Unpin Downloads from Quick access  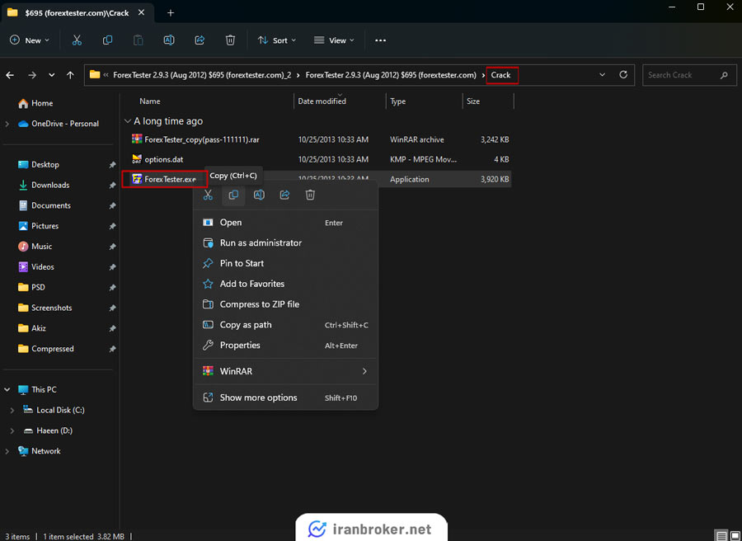pos(112,185)
